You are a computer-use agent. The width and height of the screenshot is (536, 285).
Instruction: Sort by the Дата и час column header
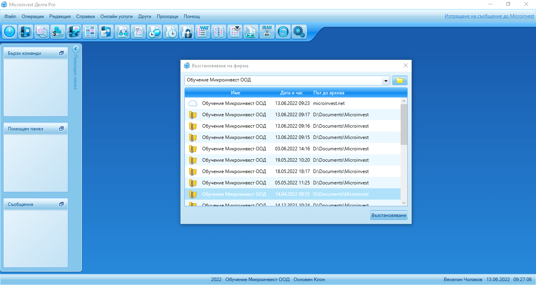tap(292, 93)
